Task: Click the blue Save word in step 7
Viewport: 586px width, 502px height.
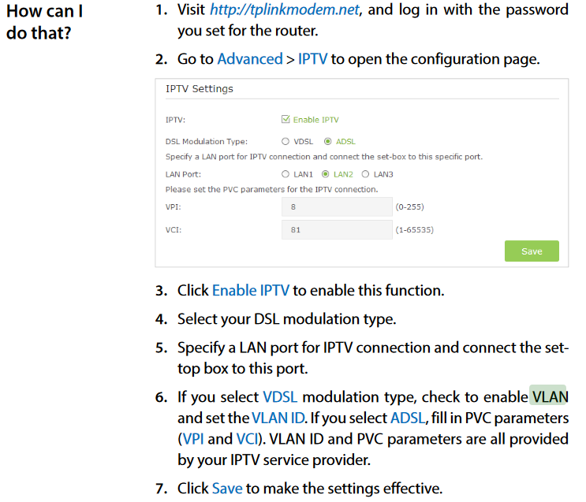Action: [x=227, y=488]
